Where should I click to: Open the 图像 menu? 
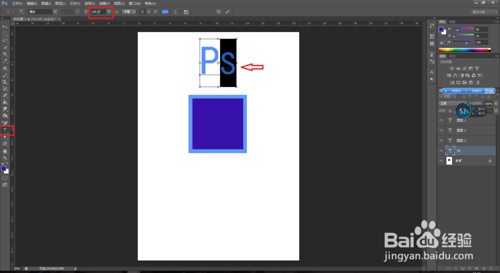click(46, 3)
